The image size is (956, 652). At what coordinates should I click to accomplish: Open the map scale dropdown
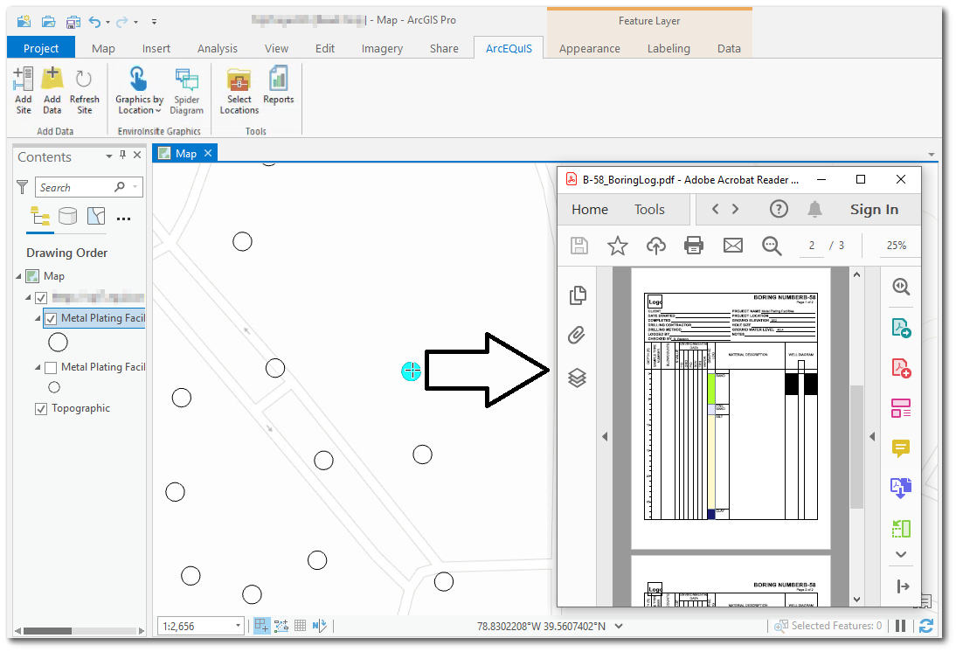pyautogui.click(x=238, y=627)
